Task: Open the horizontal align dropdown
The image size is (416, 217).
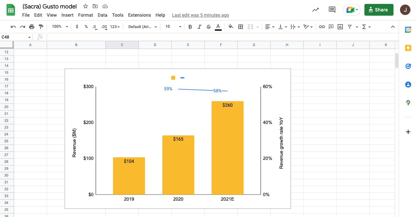Action: 269,27
